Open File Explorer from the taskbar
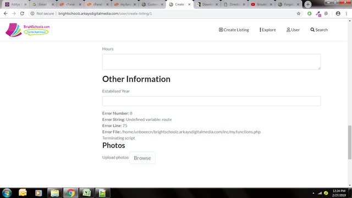 [x=54, y=193]
